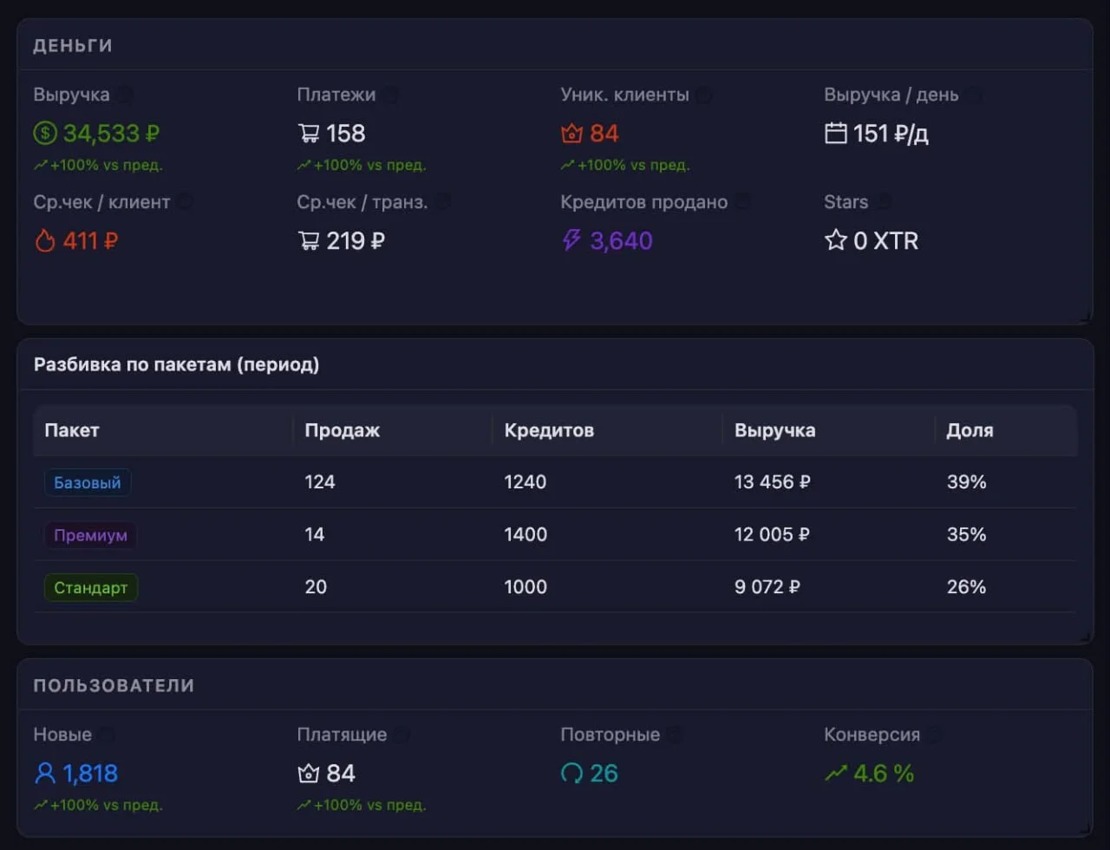Click the info icon next to Повторные label
Screen dimensions: 1110x850
pos(674,735)
